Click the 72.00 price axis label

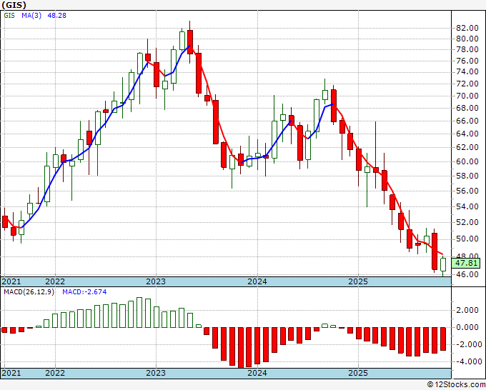pyautogui.click(x=467, y=84)
